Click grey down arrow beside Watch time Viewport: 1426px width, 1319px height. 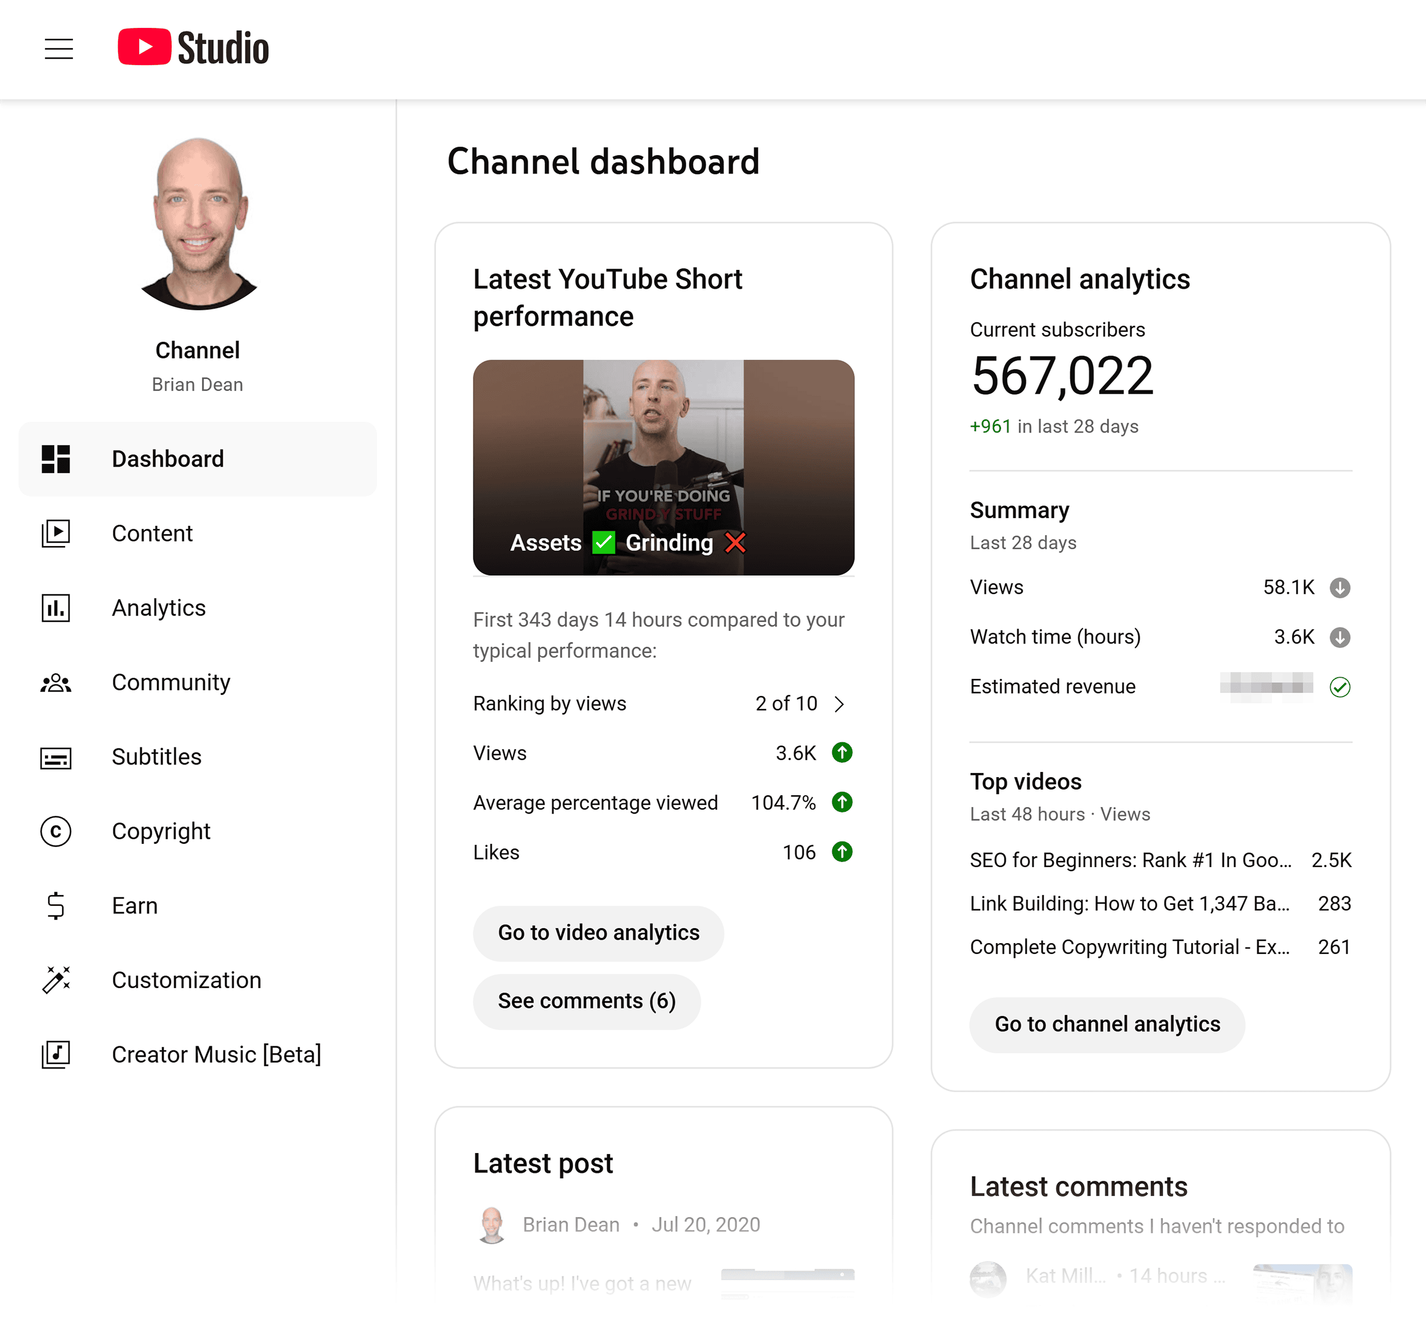click(x=1340, y=637)
